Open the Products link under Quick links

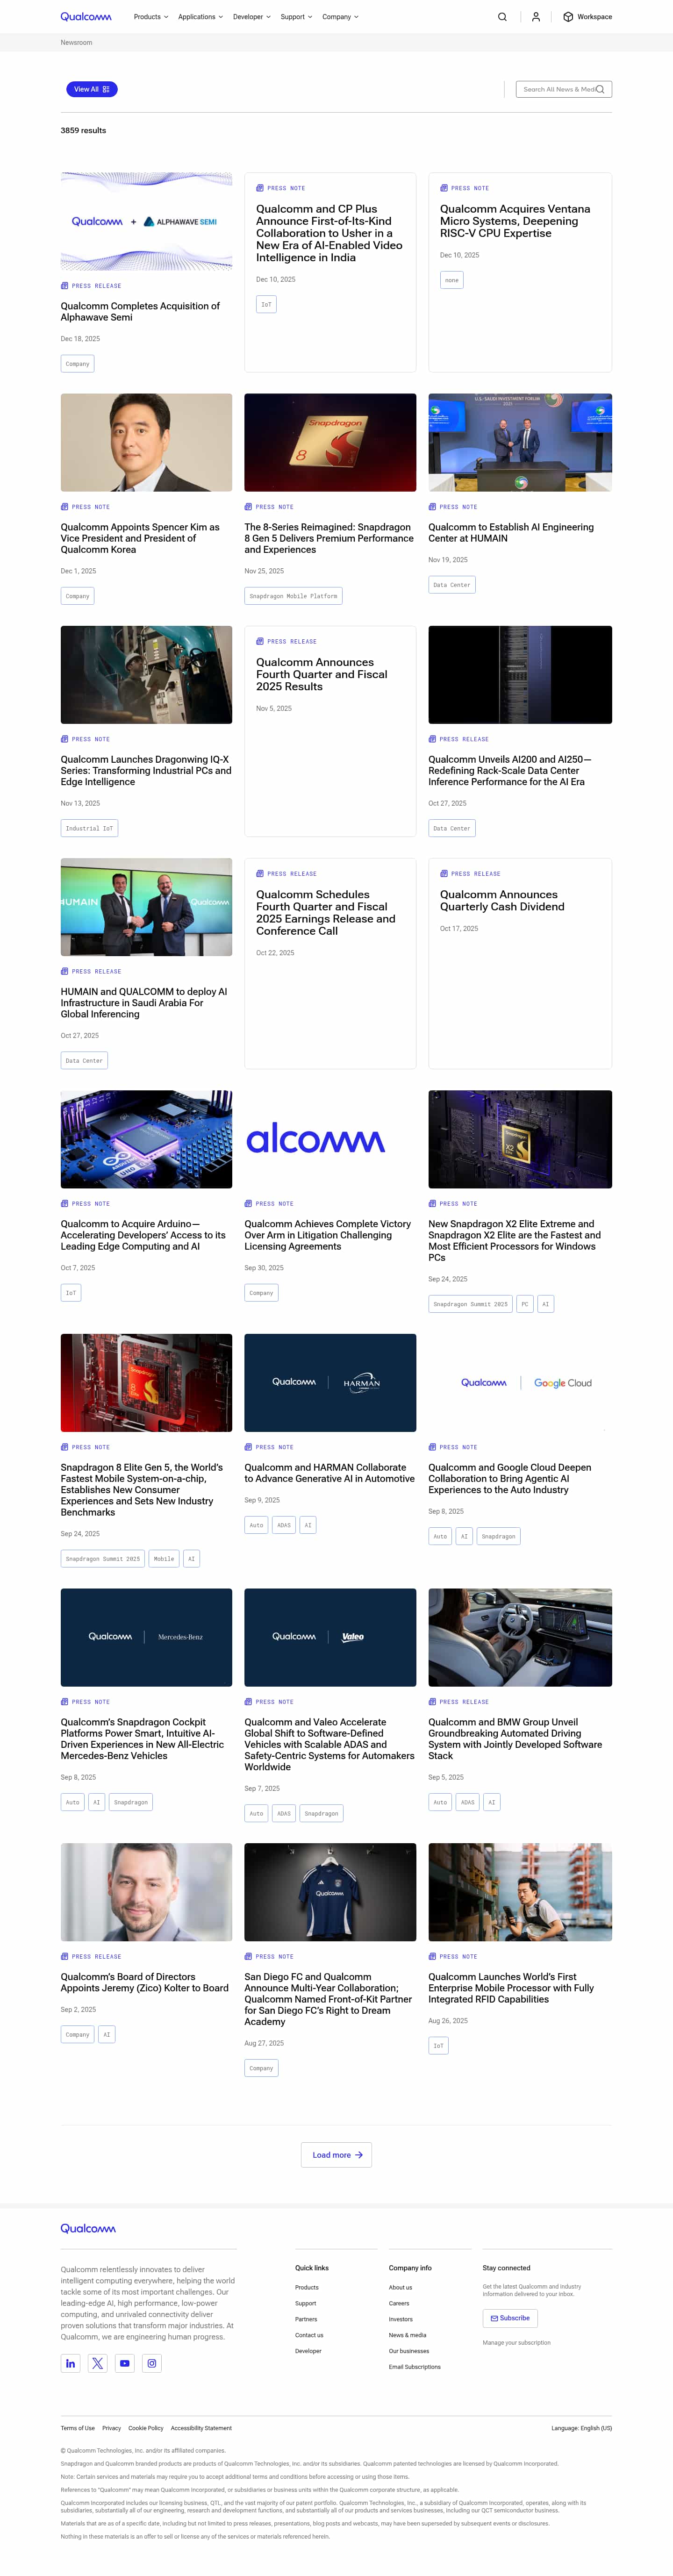click(x=307, y=2287)
